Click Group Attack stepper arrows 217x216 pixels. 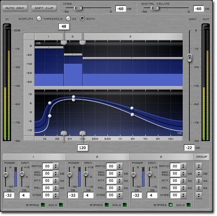click(199, 181)
